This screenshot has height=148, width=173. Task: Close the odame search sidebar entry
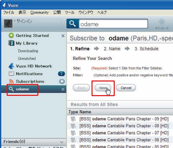tap(63, 89)
